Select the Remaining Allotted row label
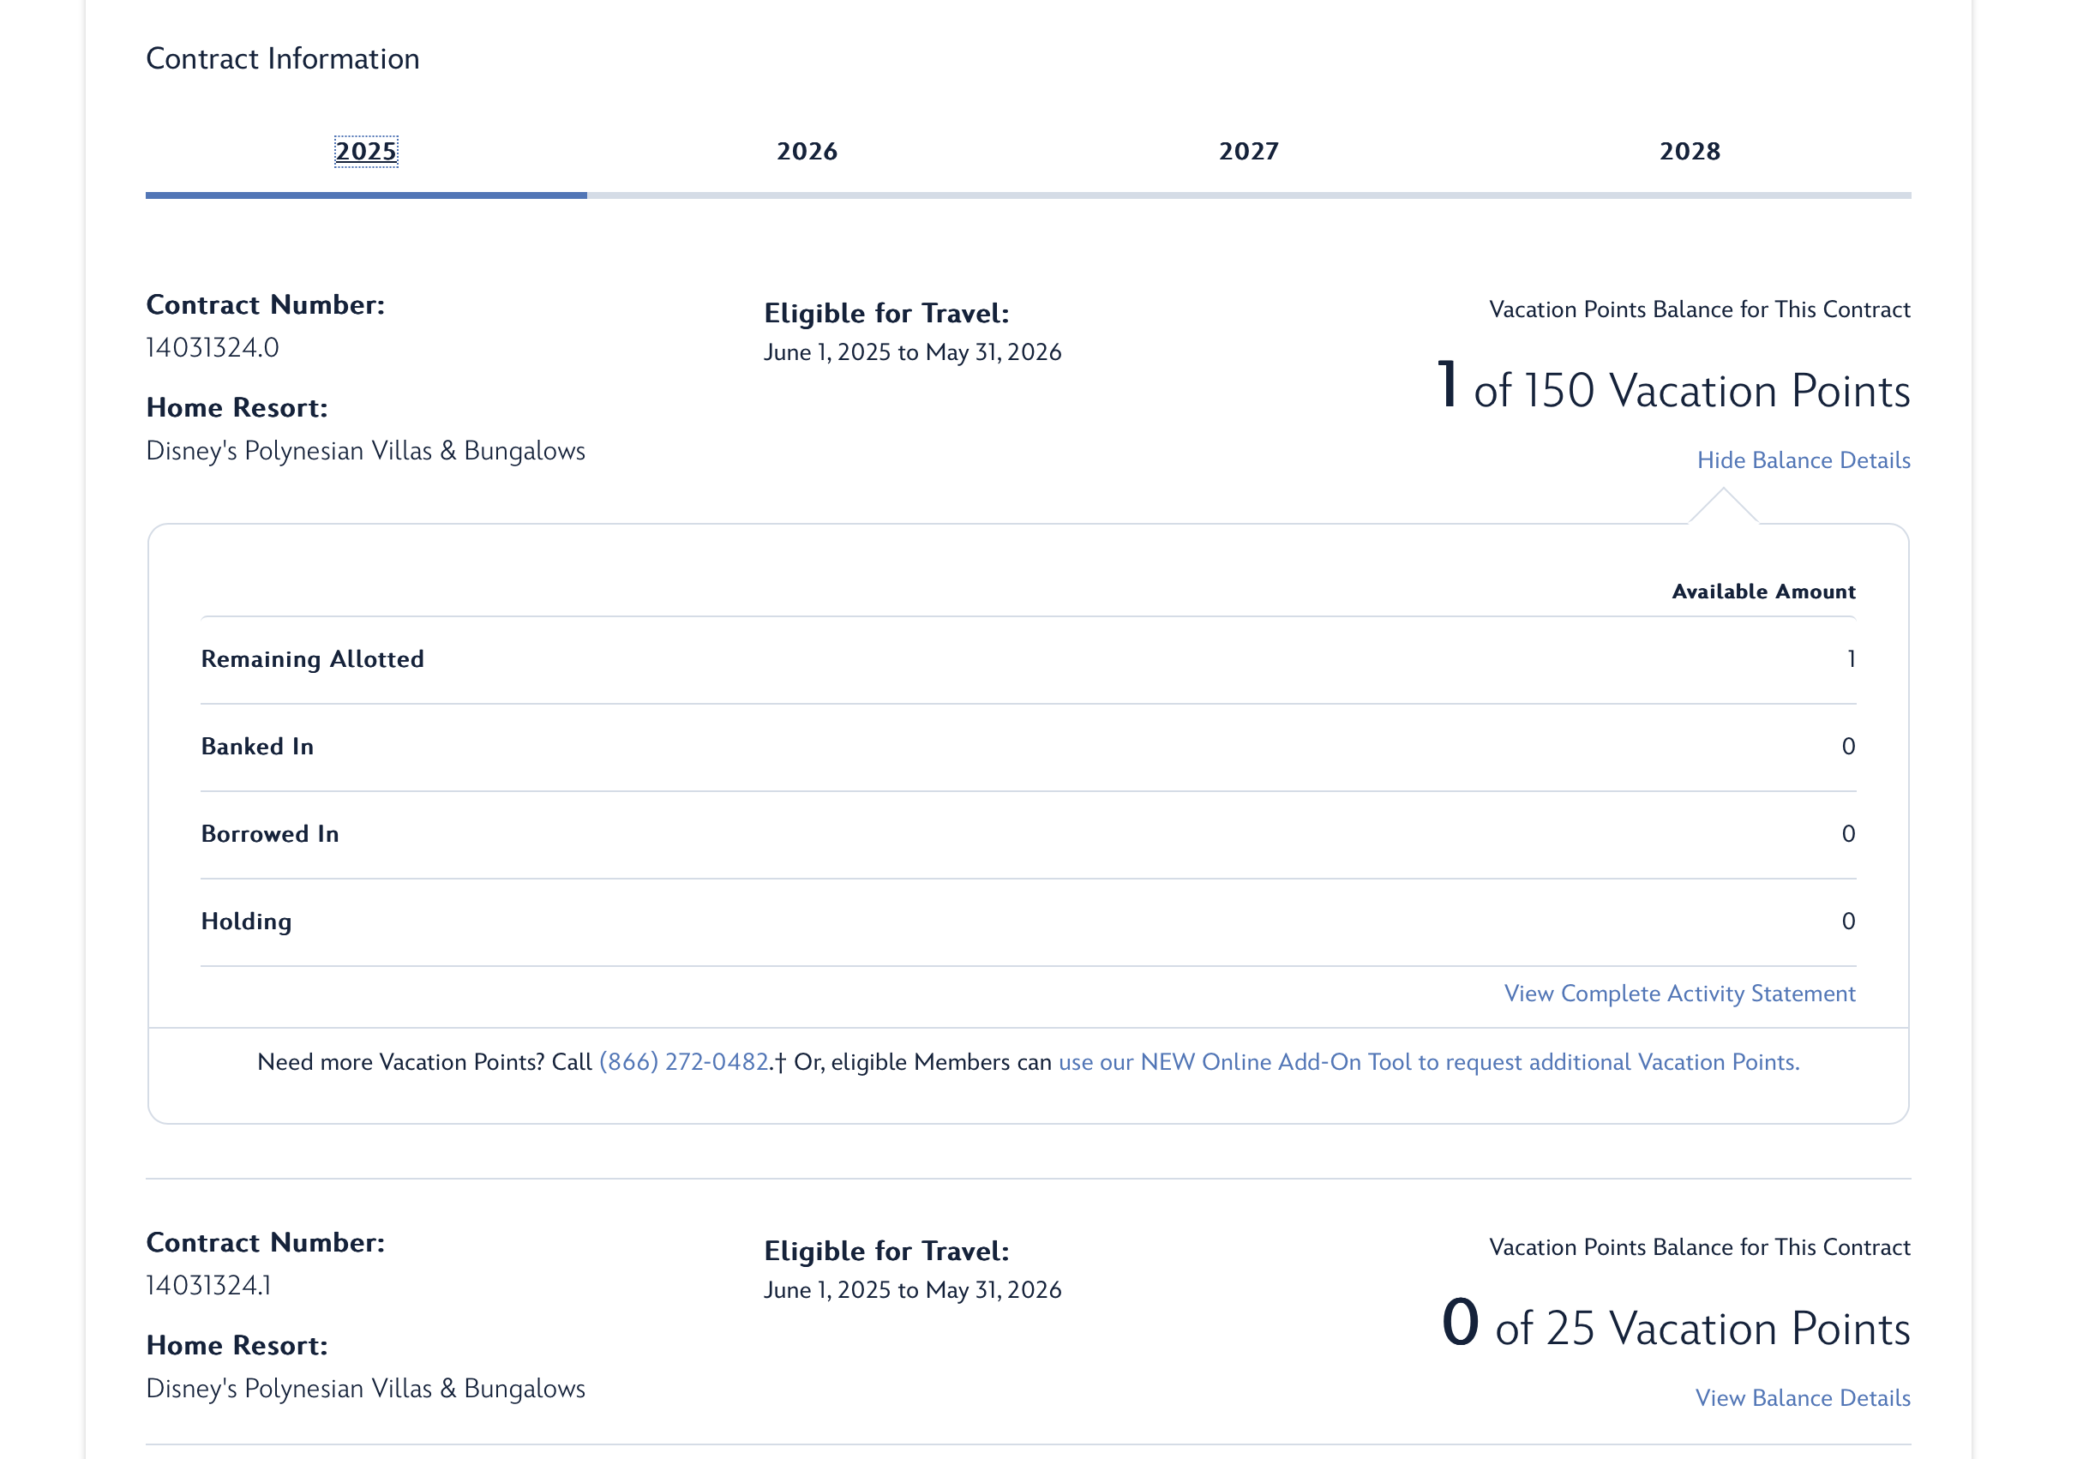 pyautogui.click(x=312, y=658)
